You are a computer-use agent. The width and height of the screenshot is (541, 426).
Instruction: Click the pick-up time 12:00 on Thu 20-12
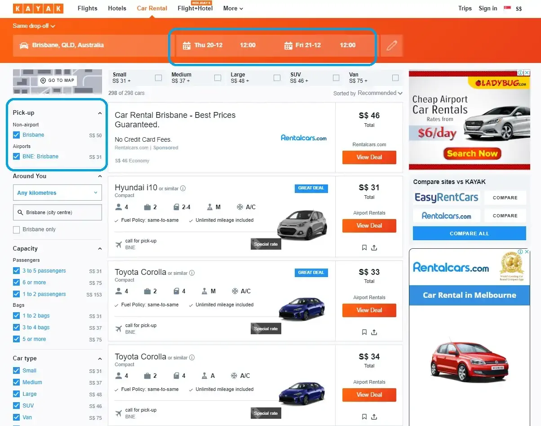[x=248, y=45]
